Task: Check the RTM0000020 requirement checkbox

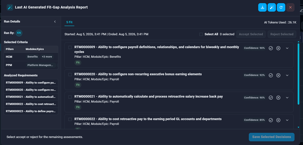Action: 70,75
